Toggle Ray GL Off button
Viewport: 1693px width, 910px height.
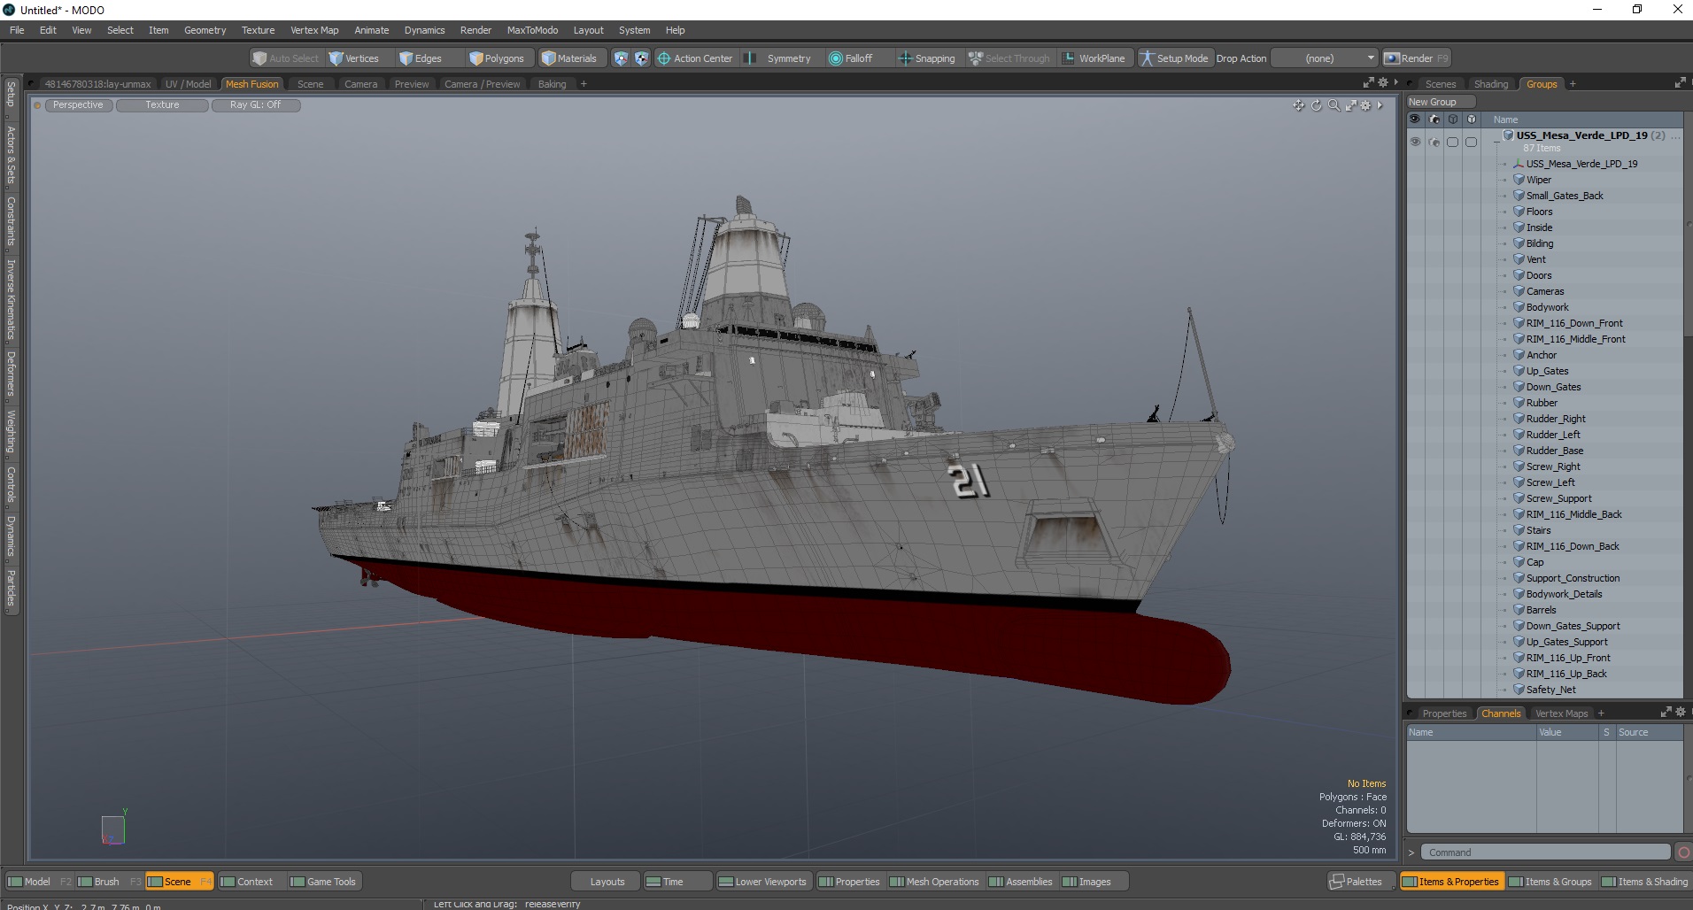256,104
